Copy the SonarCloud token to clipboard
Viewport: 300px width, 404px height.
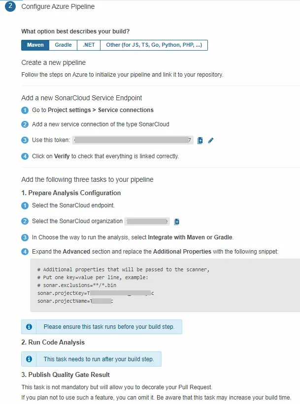pyautogui.click(x=200, y=141)
